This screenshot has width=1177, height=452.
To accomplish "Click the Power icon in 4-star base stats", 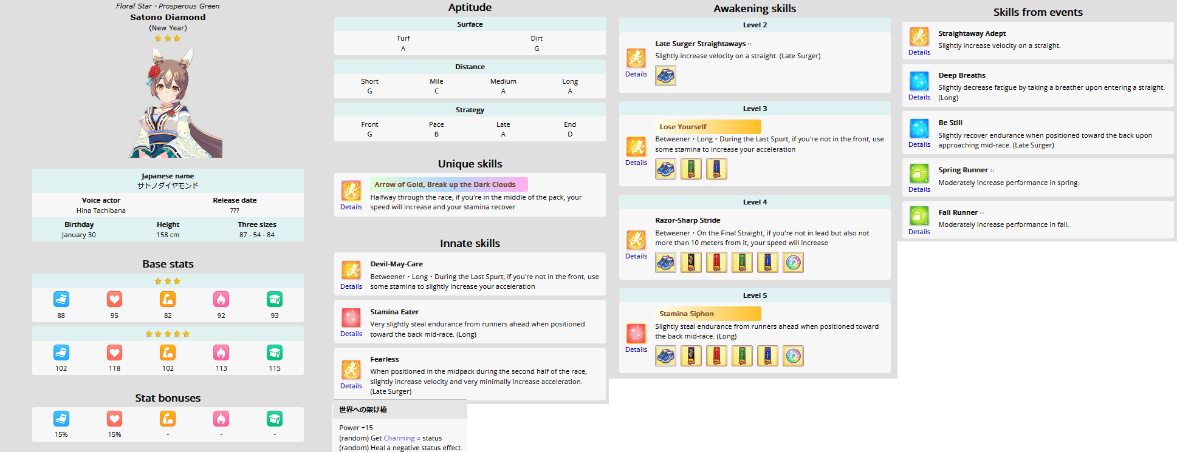I will [x=168, y=352].
